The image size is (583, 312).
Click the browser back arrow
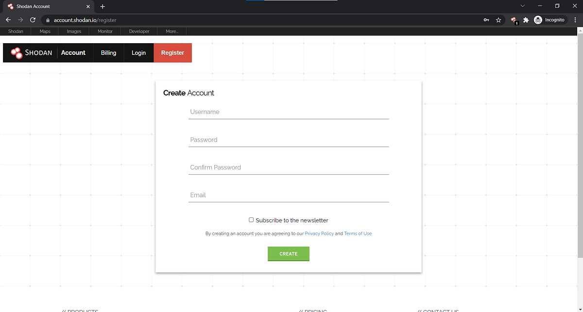tap(8, 20)
